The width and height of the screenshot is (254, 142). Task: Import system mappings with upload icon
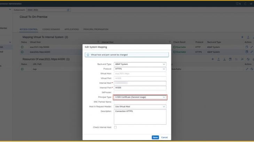(x=248, y=37)
